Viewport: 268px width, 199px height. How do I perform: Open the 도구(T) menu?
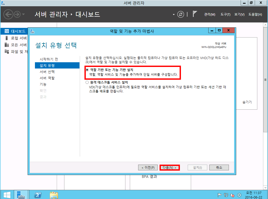(x=226, y=15)
